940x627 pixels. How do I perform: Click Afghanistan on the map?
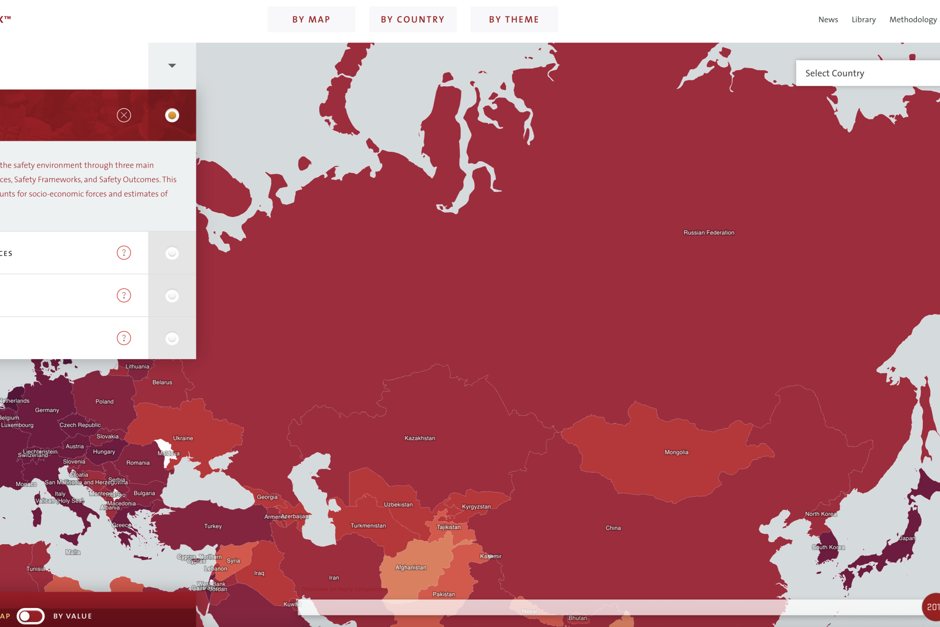(411, 567)
